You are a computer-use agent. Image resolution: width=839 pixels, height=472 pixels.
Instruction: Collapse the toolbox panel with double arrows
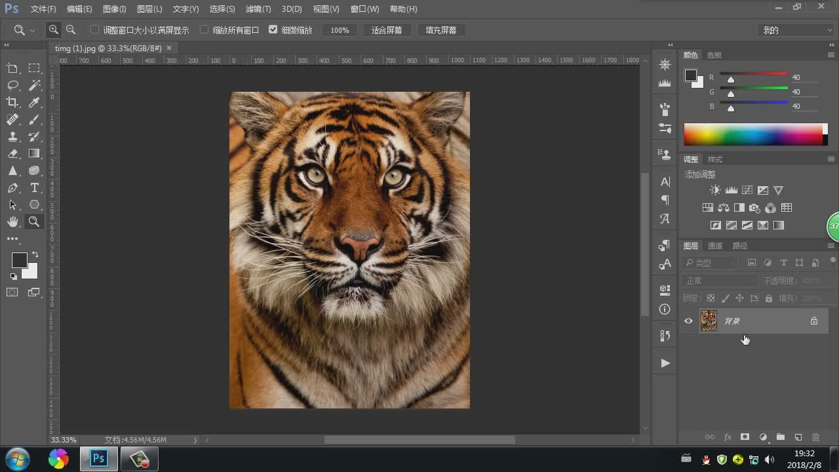(7, 45)
